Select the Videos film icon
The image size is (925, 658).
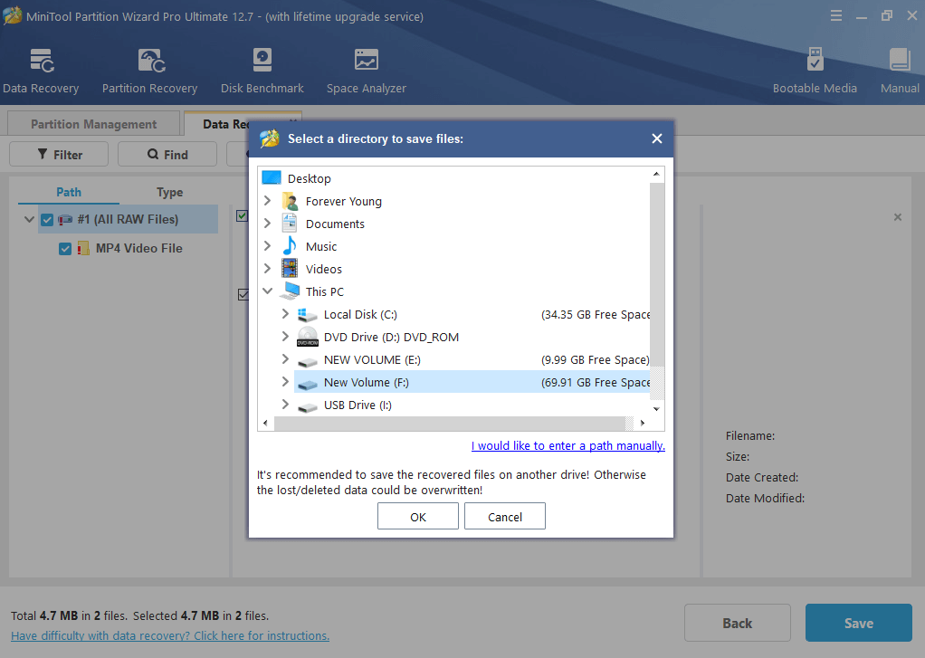coord(290,269)
